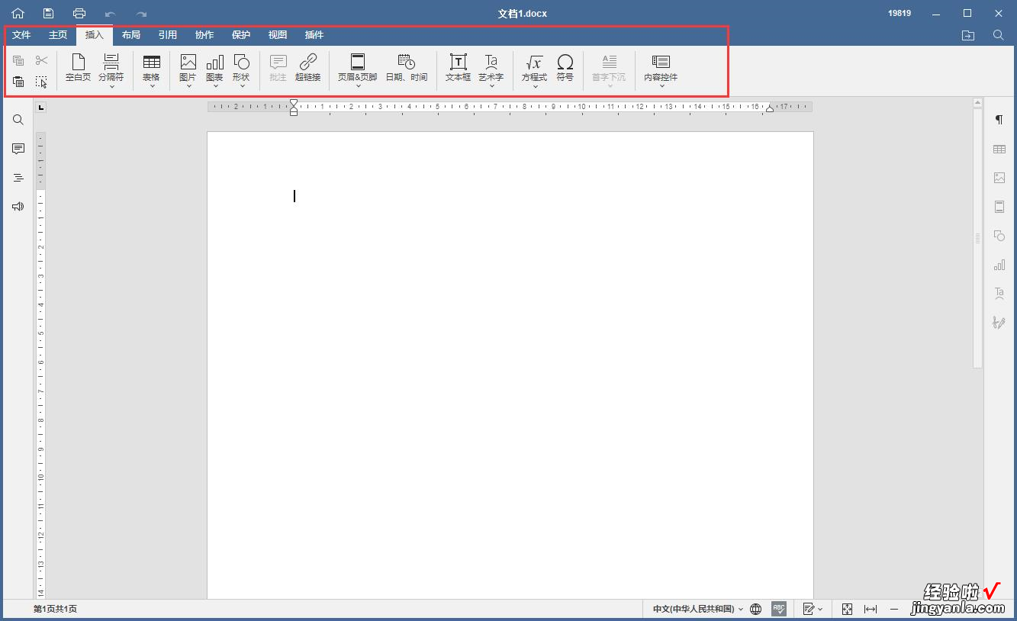Click the fit to width icon

pos(871,609)
